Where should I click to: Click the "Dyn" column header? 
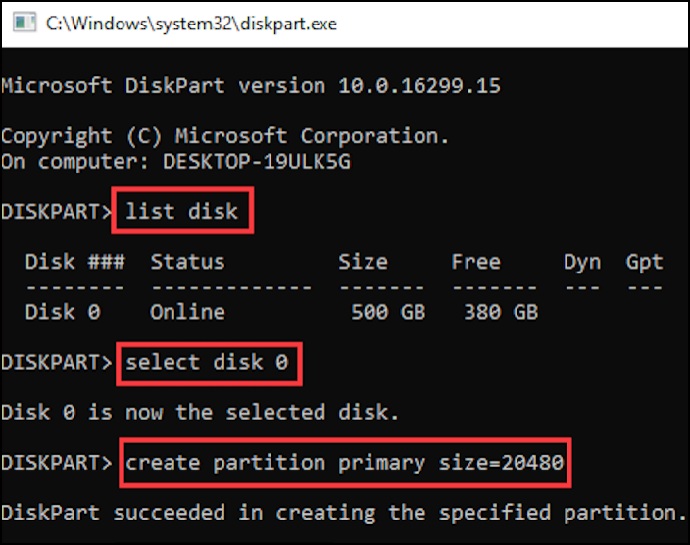pyautogui.click(x=581, y=262)
